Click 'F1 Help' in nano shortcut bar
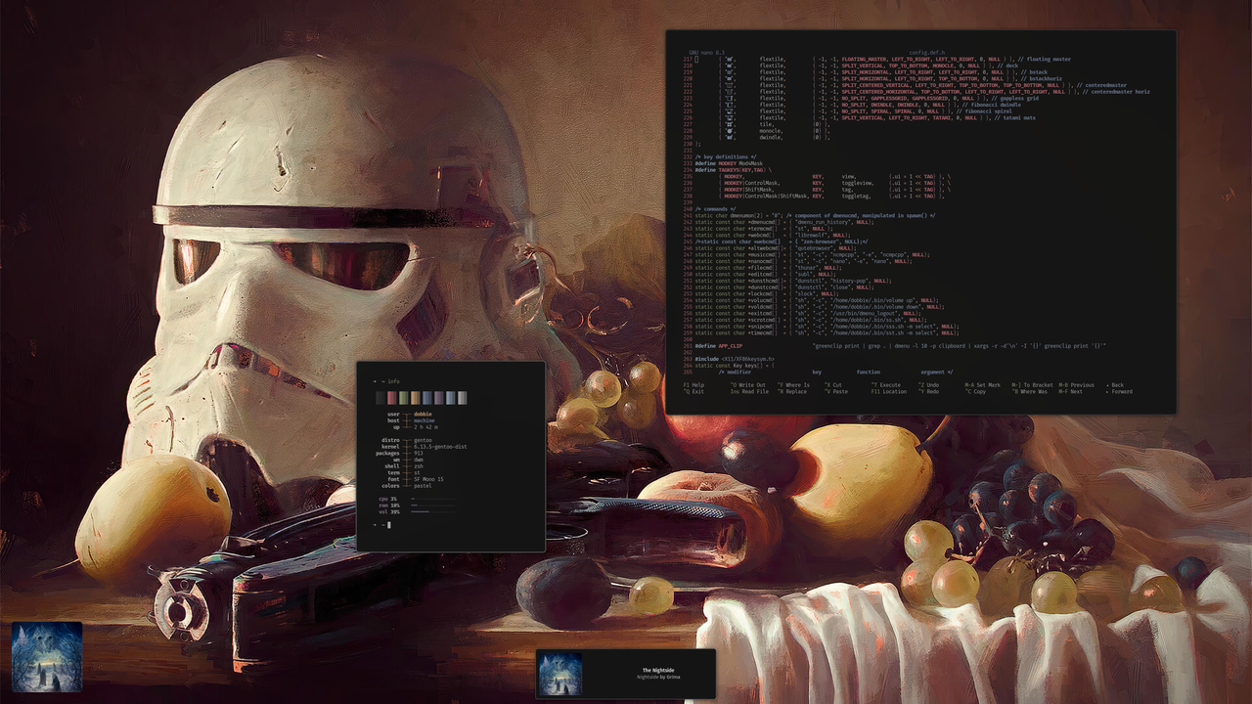The image size is (1252, 704). 693,385
